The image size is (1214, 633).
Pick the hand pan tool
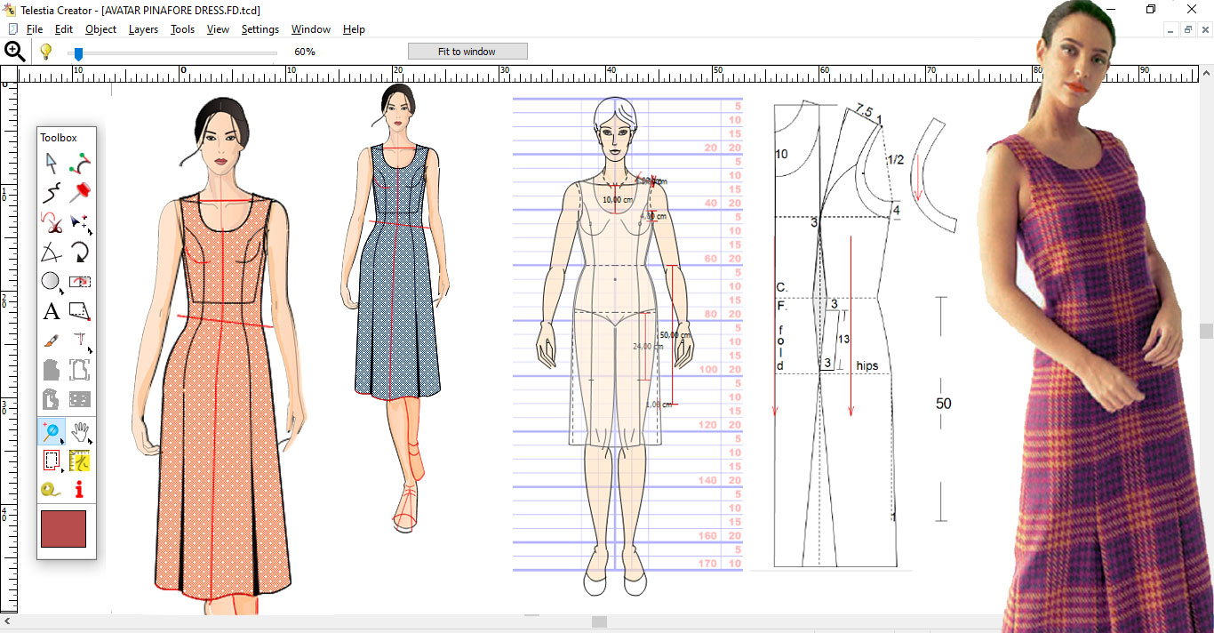point(80,432)
